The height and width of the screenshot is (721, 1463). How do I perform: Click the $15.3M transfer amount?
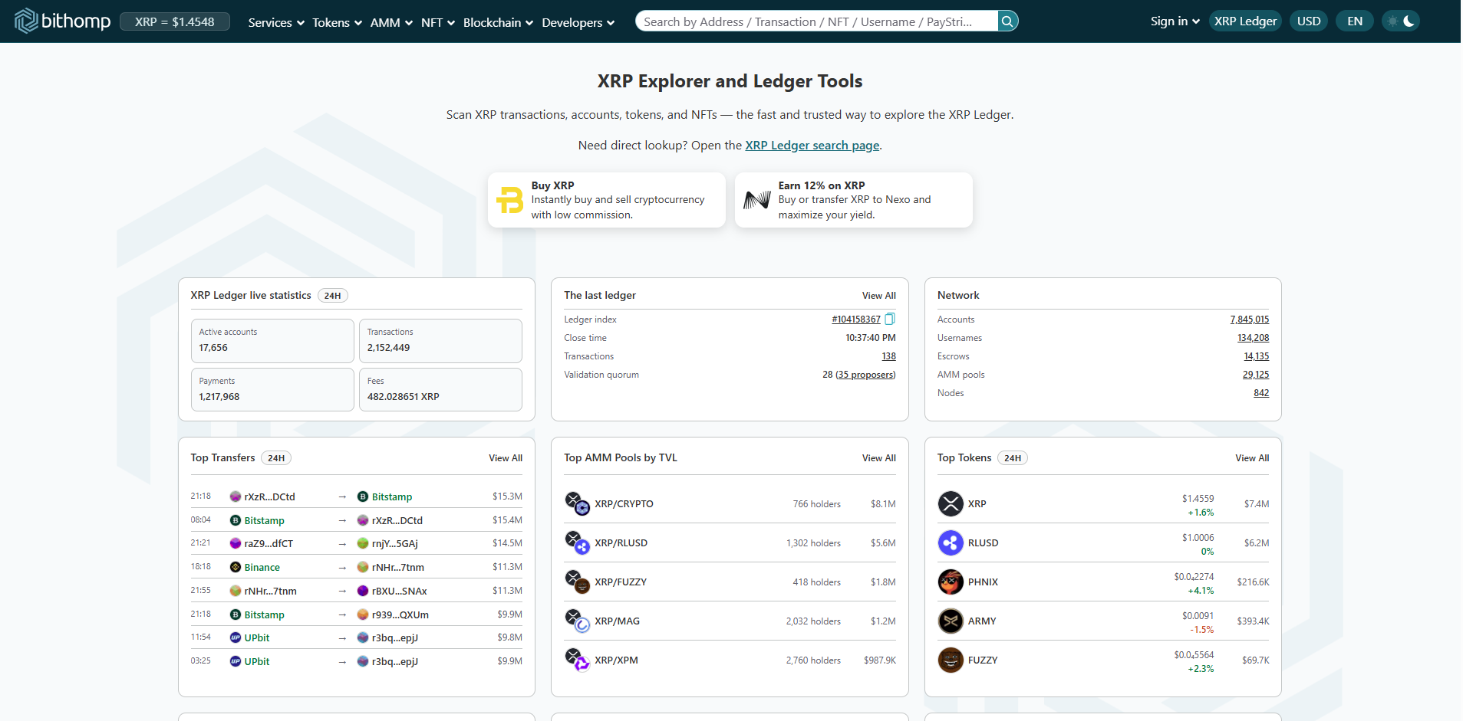coord(507,497)
